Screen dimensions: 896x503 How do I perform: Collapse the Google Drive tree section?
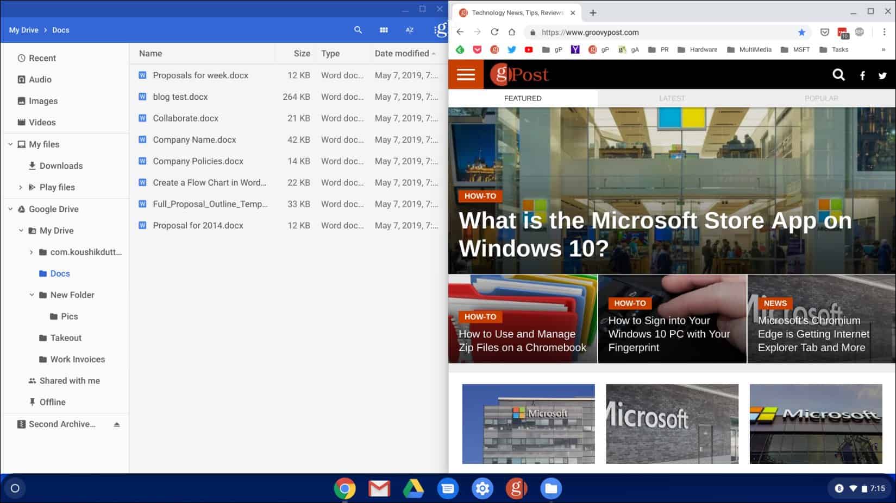[10, 209]
